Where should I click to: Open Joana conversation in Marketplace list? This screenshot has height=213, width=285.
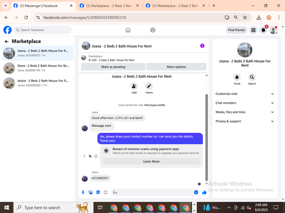38,53
